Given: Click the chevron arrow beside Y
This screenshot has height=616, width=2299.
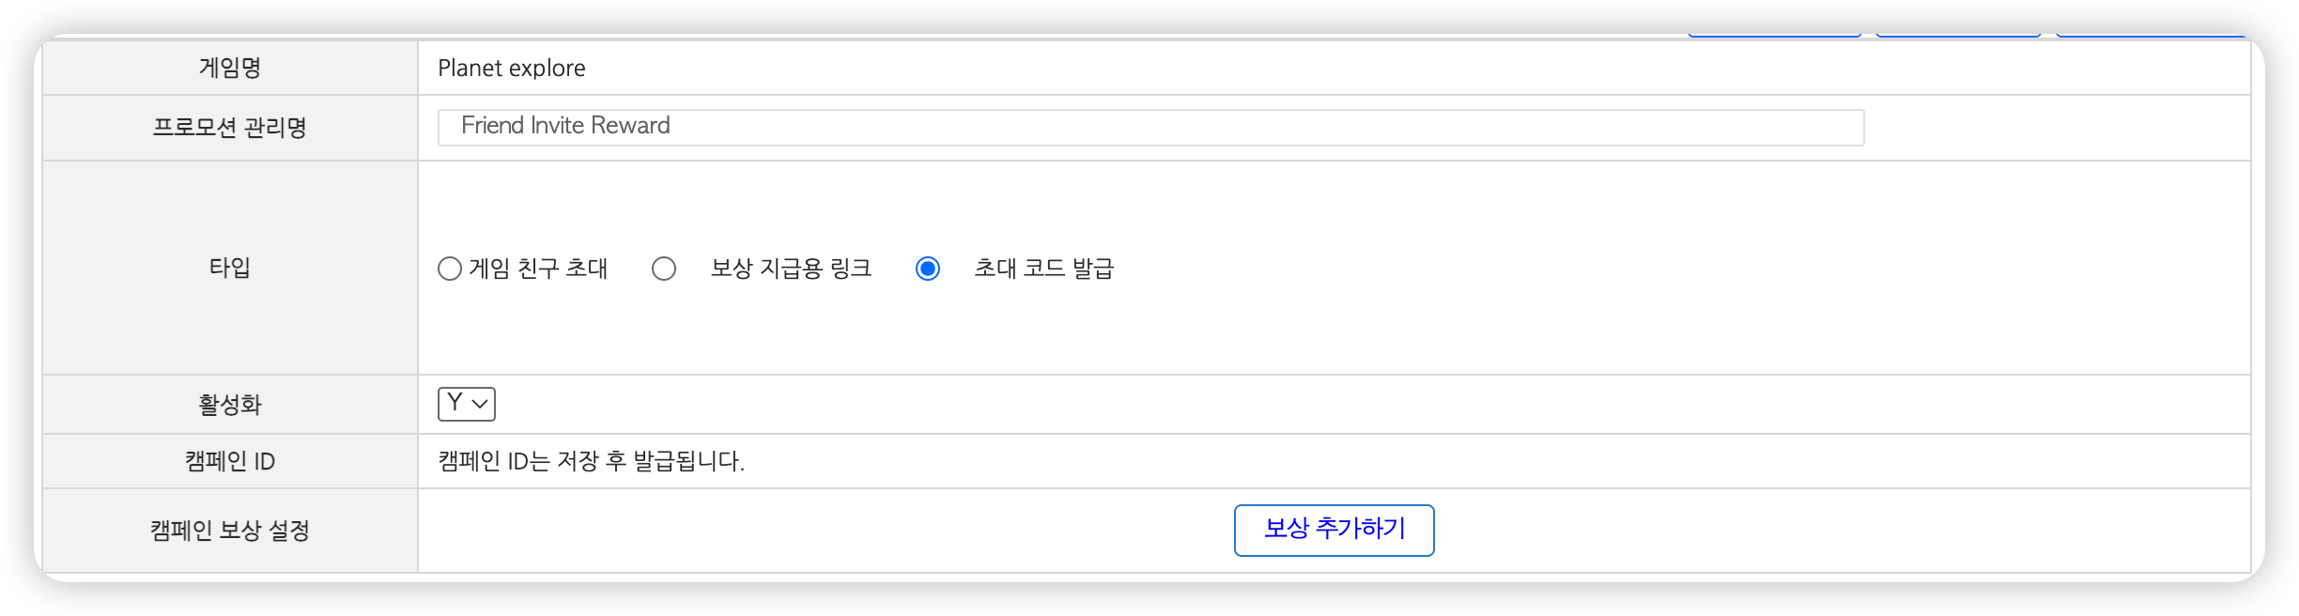Looking at the screenshot, I should tap(481, 404).
